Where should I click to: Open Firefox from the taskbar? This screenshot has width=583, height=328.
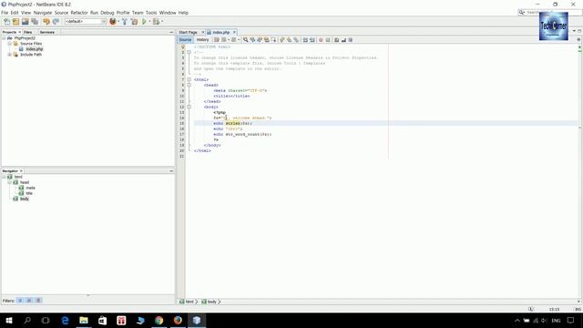pyautogui.click(x=178, y=320)
